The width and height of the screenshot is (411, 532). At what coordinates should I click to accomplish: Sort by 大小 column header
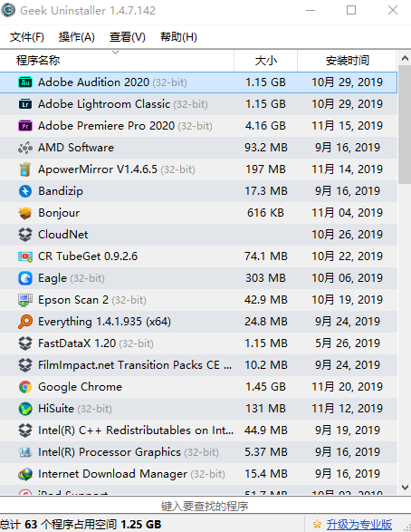pos(265,61)
